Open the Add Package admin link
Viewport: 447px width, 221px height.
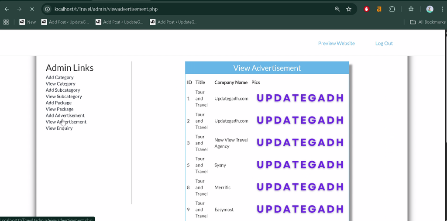click(x=58, y=103)
